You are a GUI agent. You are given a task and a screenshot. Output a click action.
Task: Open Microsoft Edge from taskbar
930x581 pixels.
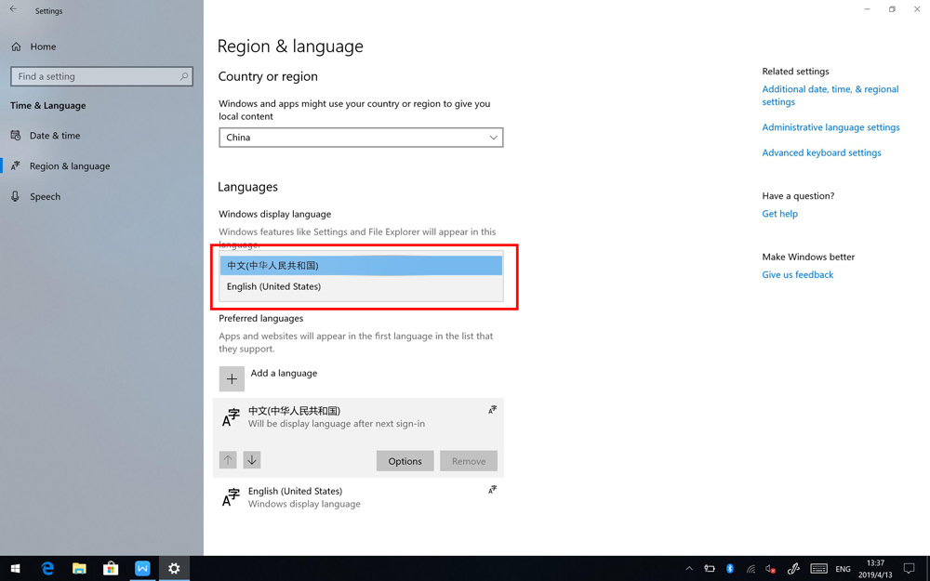(x=47, y=568)
